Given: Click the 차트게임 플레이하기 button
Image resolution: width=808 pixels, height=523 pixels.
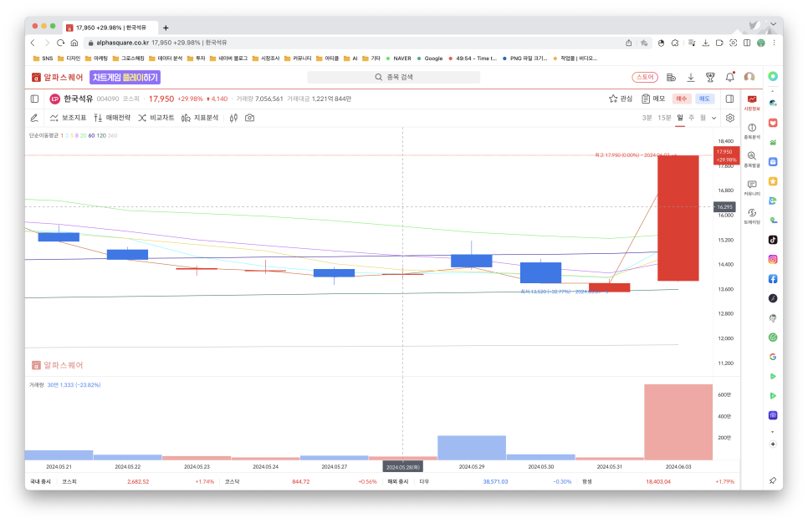Looking at the screenshot, I should (125, 77).
